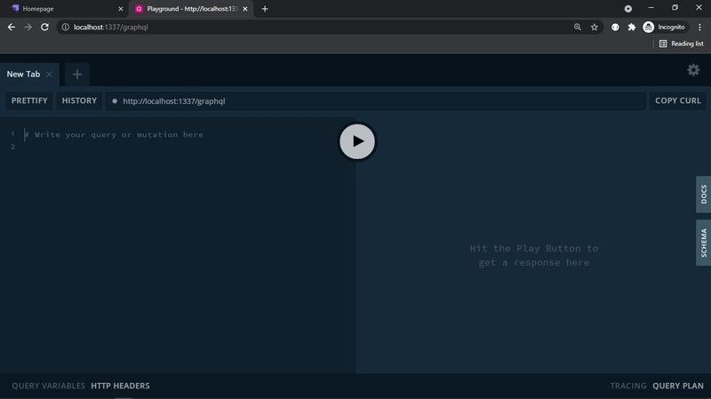Open the Reading list

pos(681,44)
